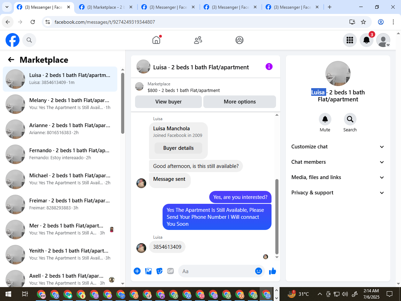Click the View buyer button
This screenshot has width=401, height=301.
tap(168, 102)
